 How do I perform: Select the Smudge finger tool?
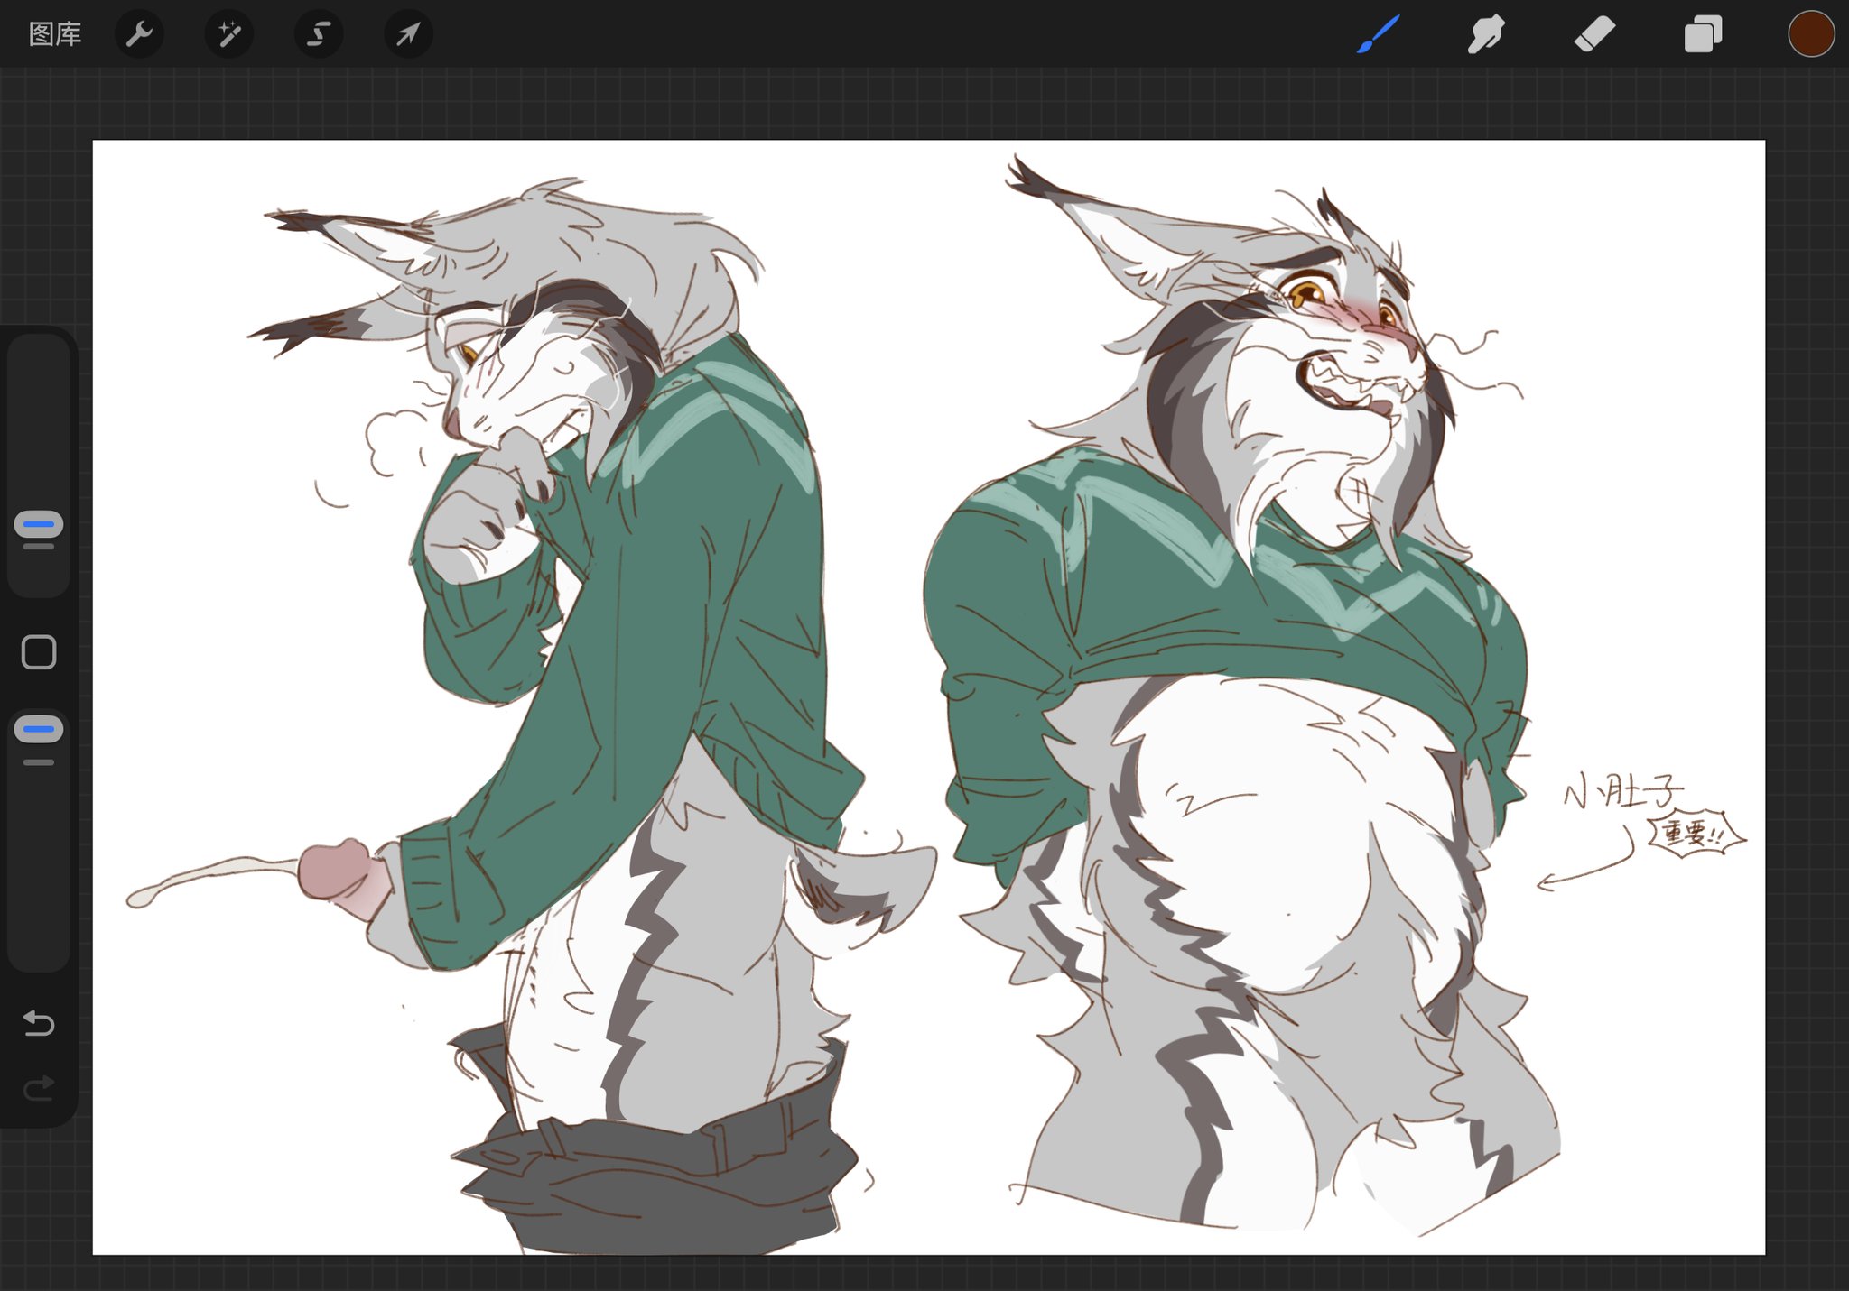(1485, 34)
